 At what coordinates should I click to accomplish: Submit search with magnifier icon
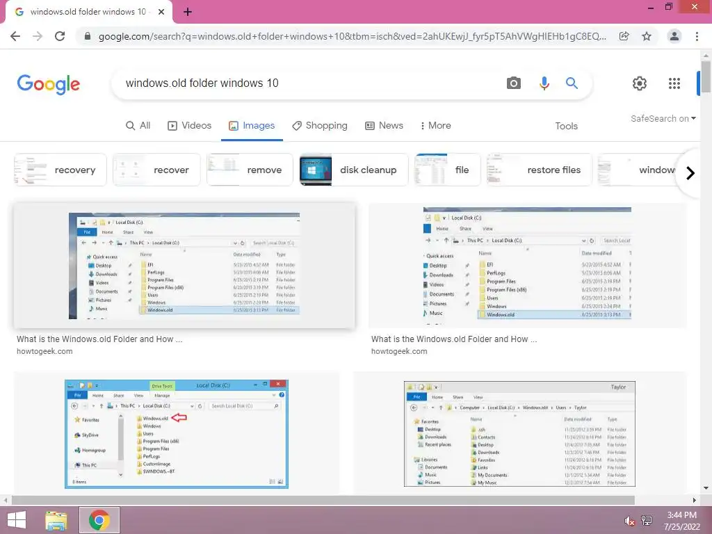coord(572,83)
